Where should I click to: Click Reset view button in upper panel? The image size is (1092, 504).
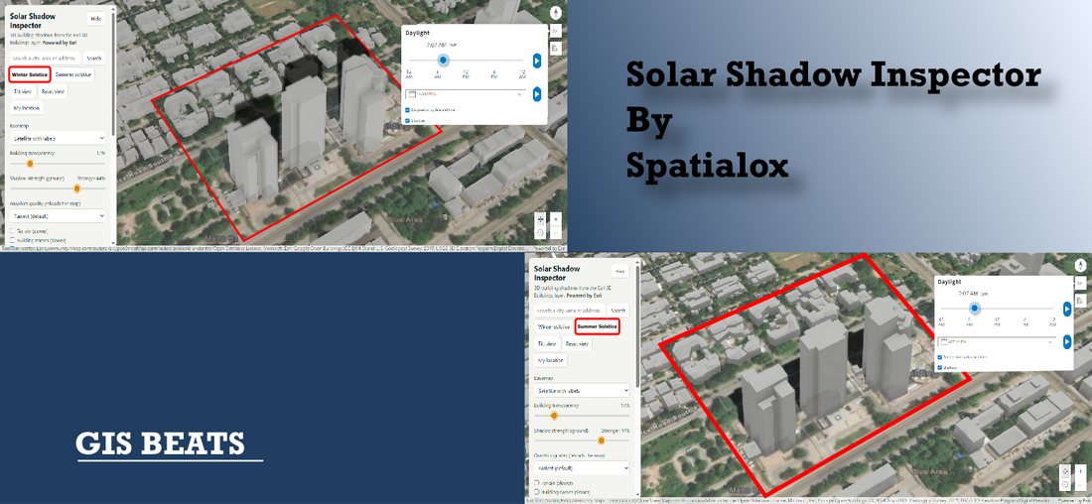(x=53, y=91)
